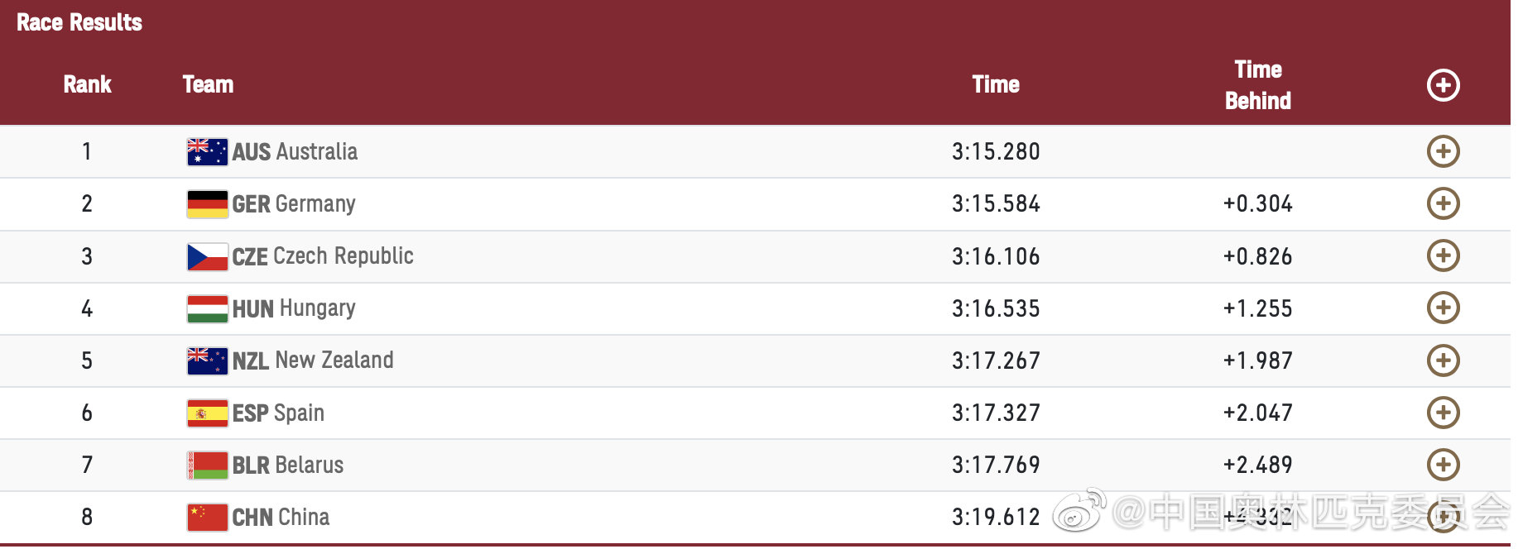Click the Belarus flag icon
Viewport: 1523px width, 549px height.
click(x=207, y=465)
